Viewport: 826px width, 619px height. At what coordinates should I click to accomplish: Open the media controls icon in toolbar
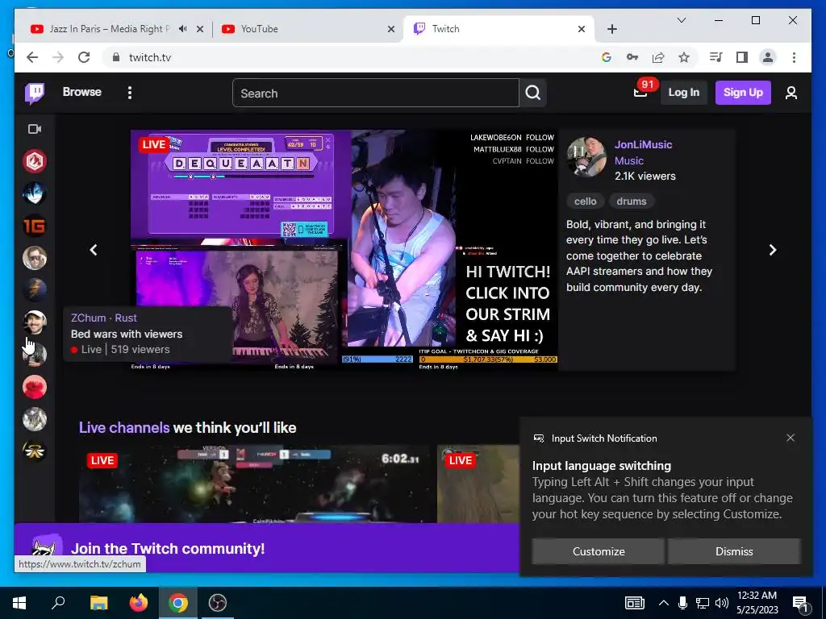(x=716, y=57)
